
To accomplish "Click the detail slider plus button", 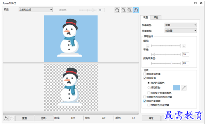I will click(184, 46).
